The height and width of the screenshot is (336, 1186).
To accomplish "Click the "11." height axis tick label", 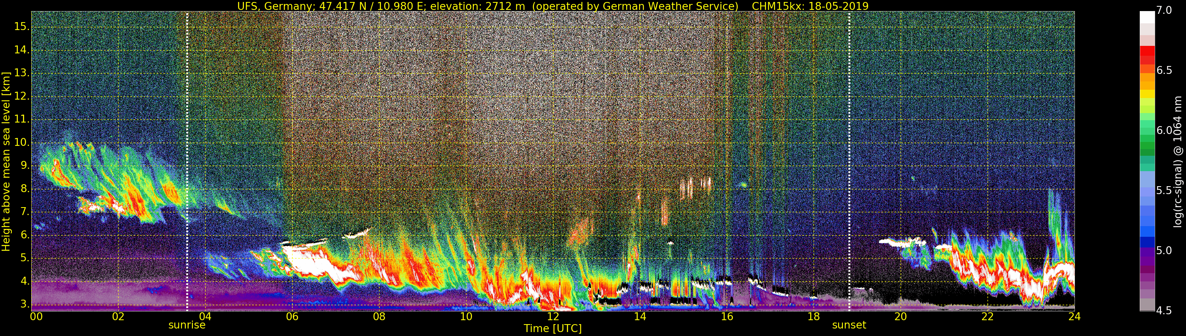I will tap(21, 119).
